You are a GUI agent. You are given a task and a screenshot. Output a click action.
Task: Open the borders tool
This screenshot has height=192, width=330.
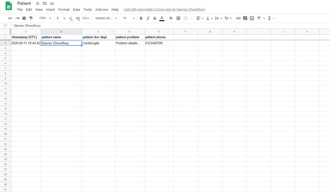[178, 18]
